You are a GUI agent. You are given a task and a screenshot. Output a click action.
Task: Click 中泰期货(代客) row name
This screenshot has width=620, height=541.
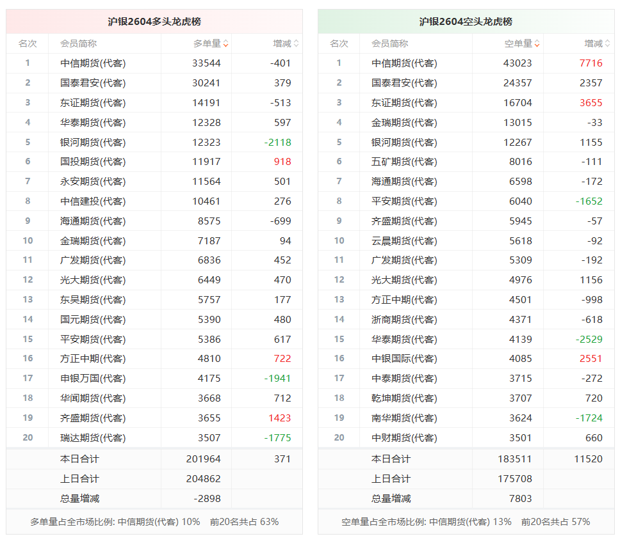click(x=404, y=379)
